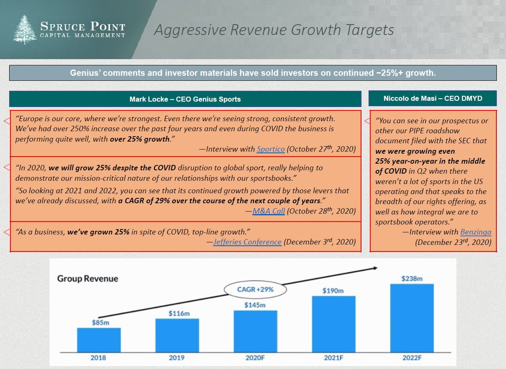506x369 pixels.
Task: Open the Sportico interview link
Action: [271, 149]
